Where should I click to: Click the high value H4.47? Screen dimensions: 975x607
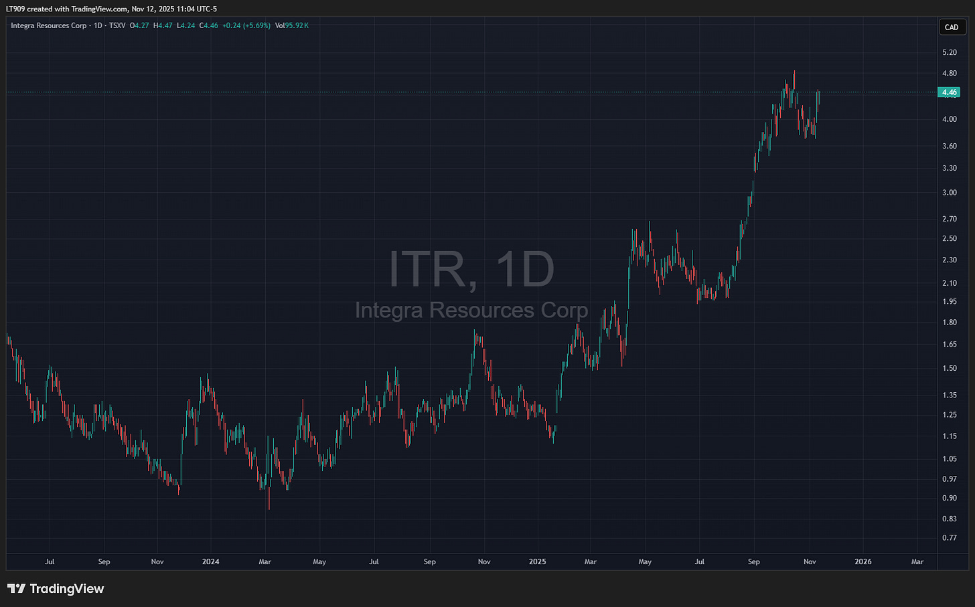(162, 25)
